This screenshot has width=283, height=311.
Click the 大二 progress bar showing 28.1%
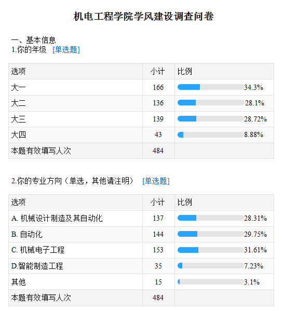(211, 103)
